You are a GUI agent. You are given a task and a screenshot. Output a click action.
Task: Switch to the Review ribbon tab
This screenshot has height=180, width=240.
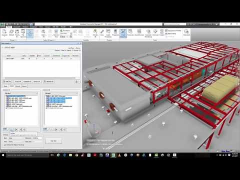tap(25, 27)
